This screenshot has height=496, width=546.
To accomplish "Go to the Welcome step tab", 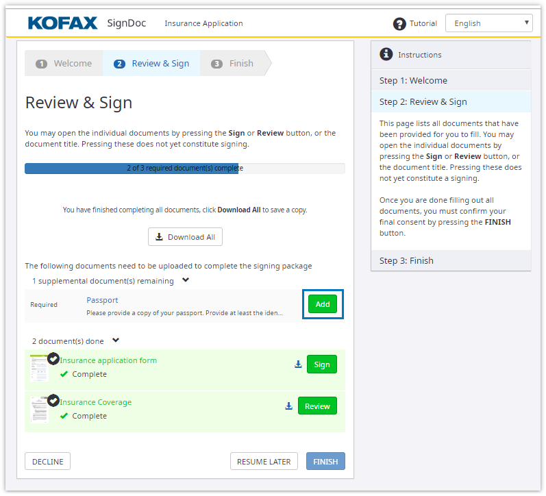I will (64, 64).
